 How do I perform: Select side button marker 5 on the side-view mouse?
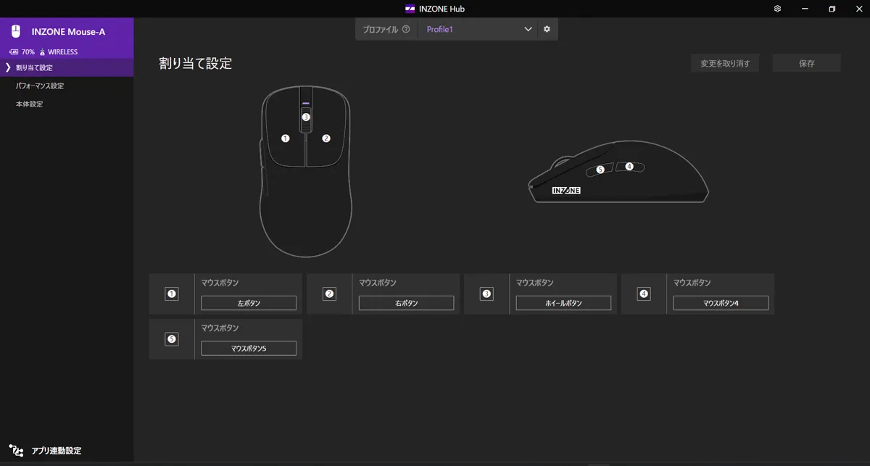pos(600,170)
